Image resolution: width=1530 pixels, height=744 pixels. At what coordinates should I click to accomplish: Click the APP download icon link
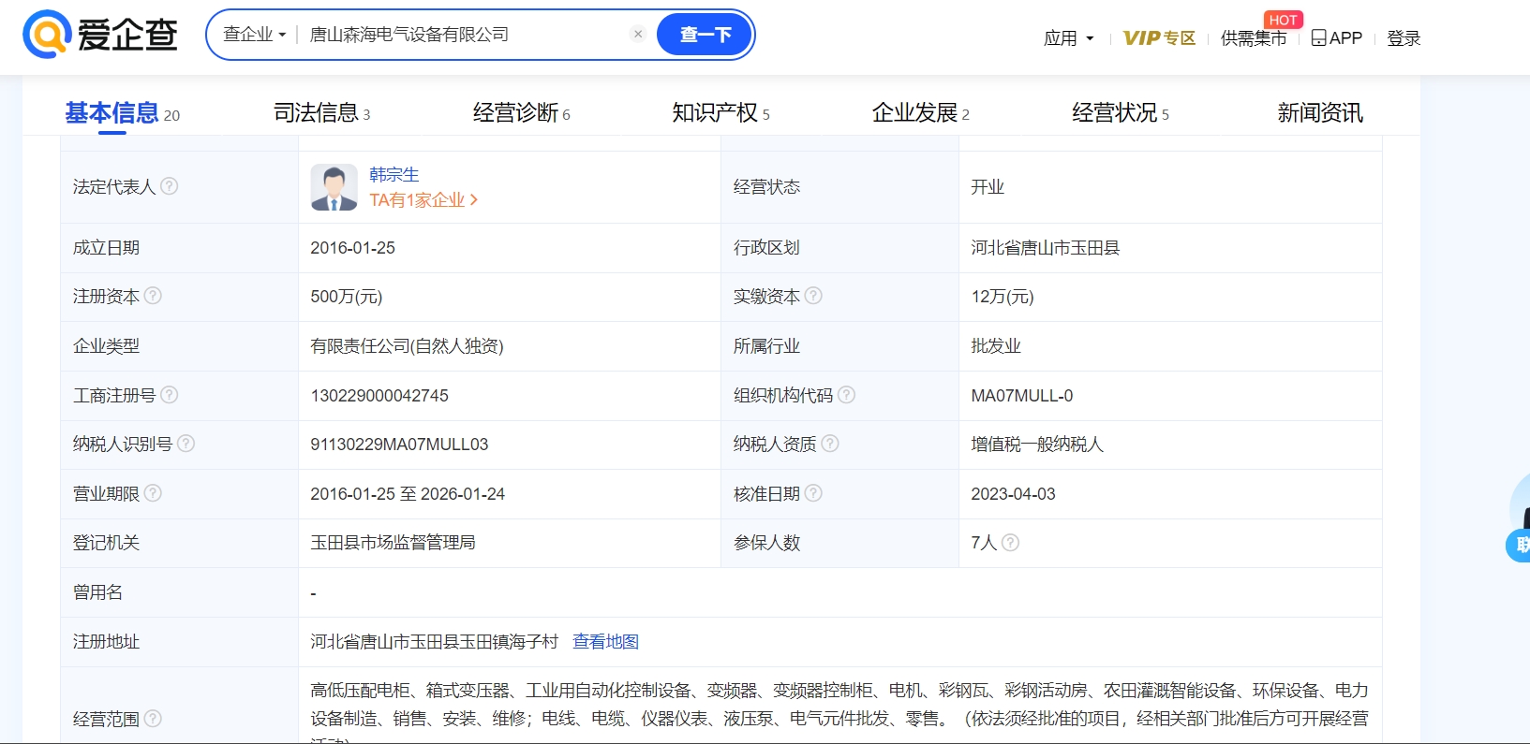coord(1336,38)
